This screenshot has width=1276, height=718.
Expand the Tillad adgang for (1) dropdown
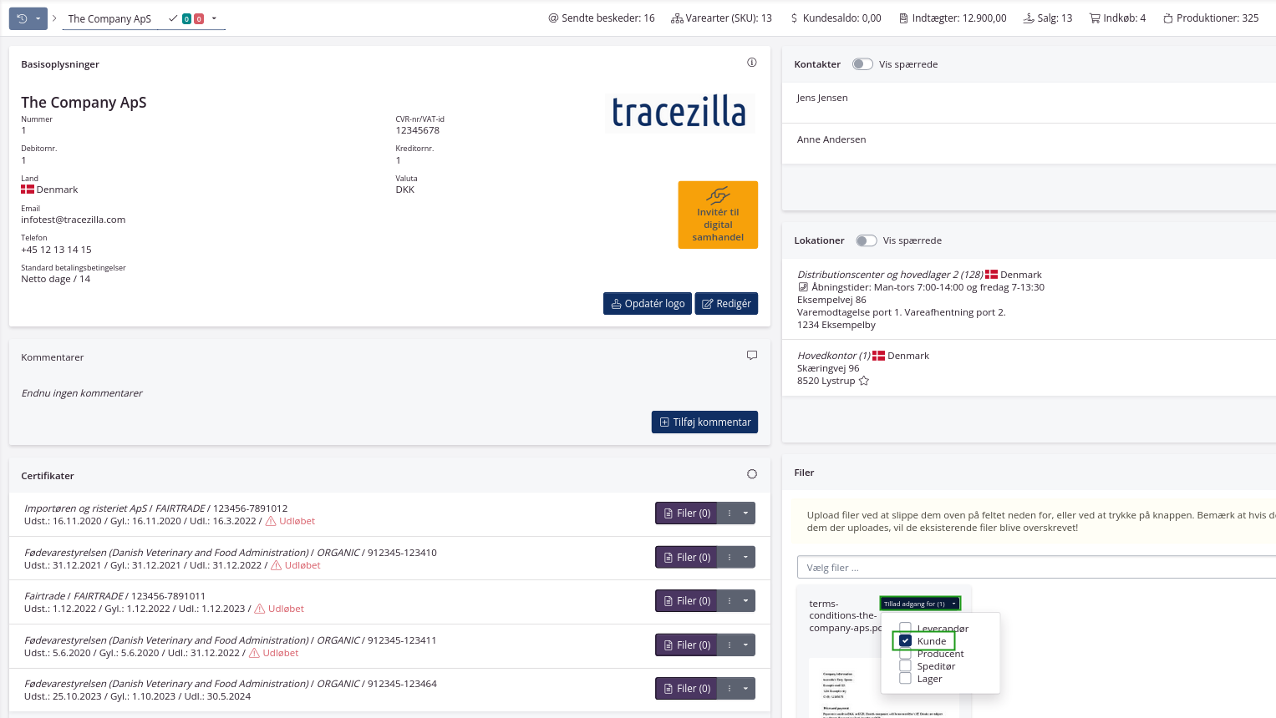coord(920,604)
